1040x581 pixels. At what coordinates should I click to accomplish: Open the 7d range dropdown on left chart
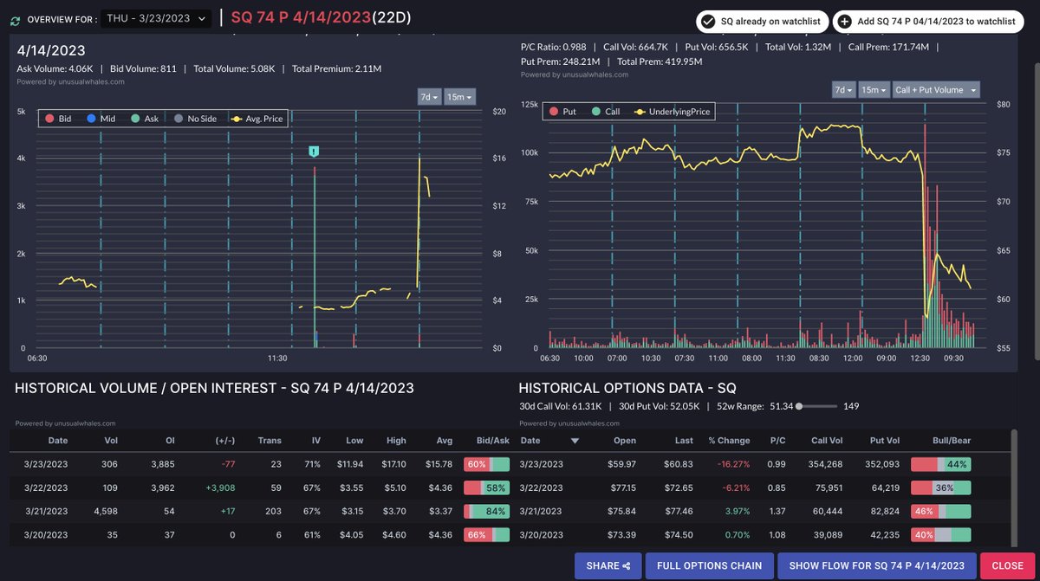pos(429,97)
